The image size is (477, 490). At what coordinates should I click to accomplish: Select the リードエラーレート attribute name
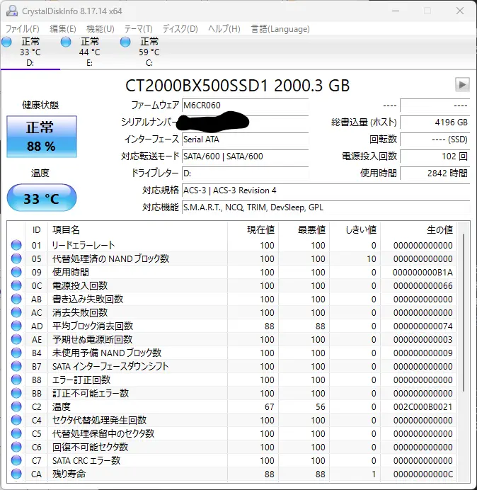click(x=84, y=245)
